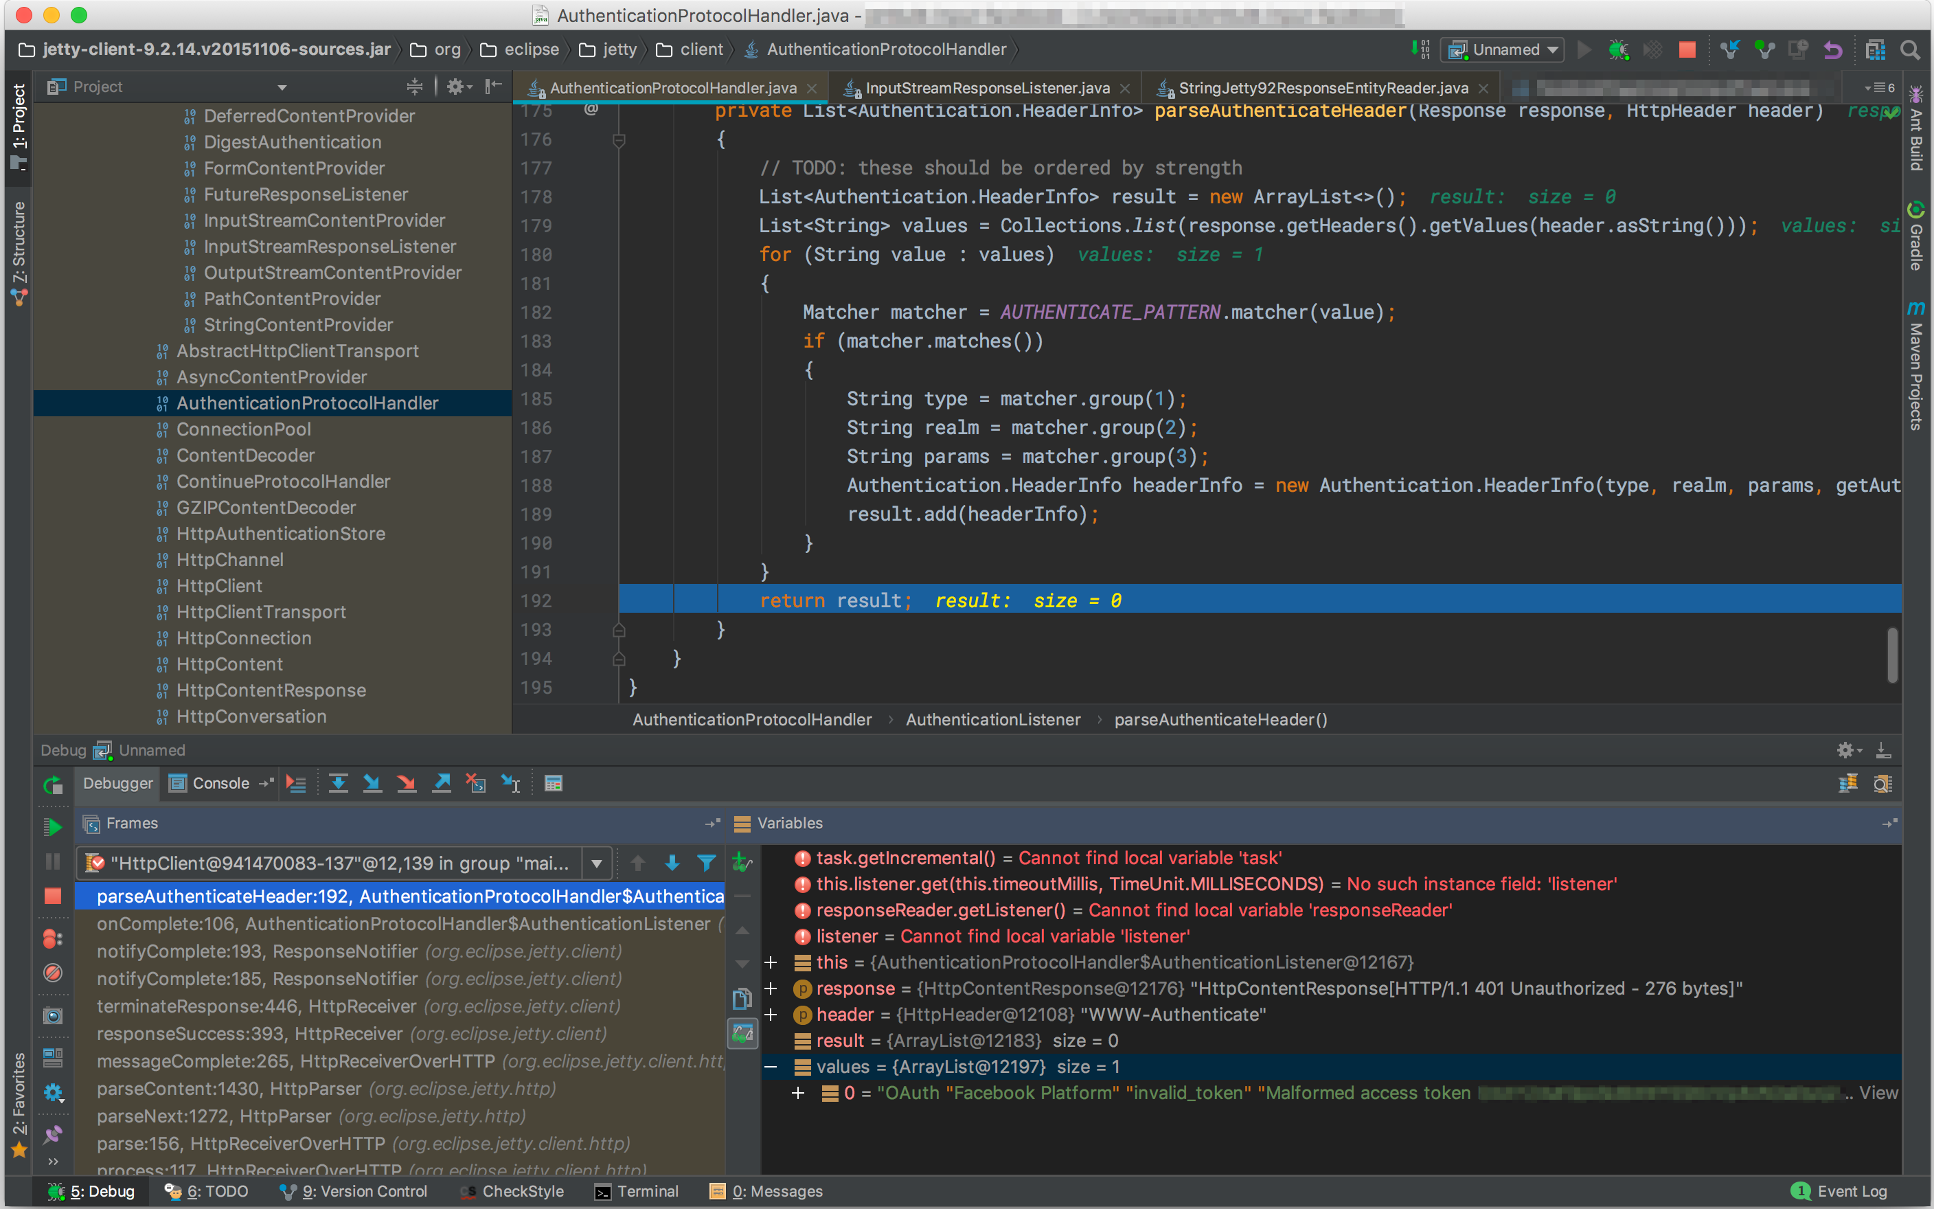Click the View link for values element

click(x=1877, y=1093)
